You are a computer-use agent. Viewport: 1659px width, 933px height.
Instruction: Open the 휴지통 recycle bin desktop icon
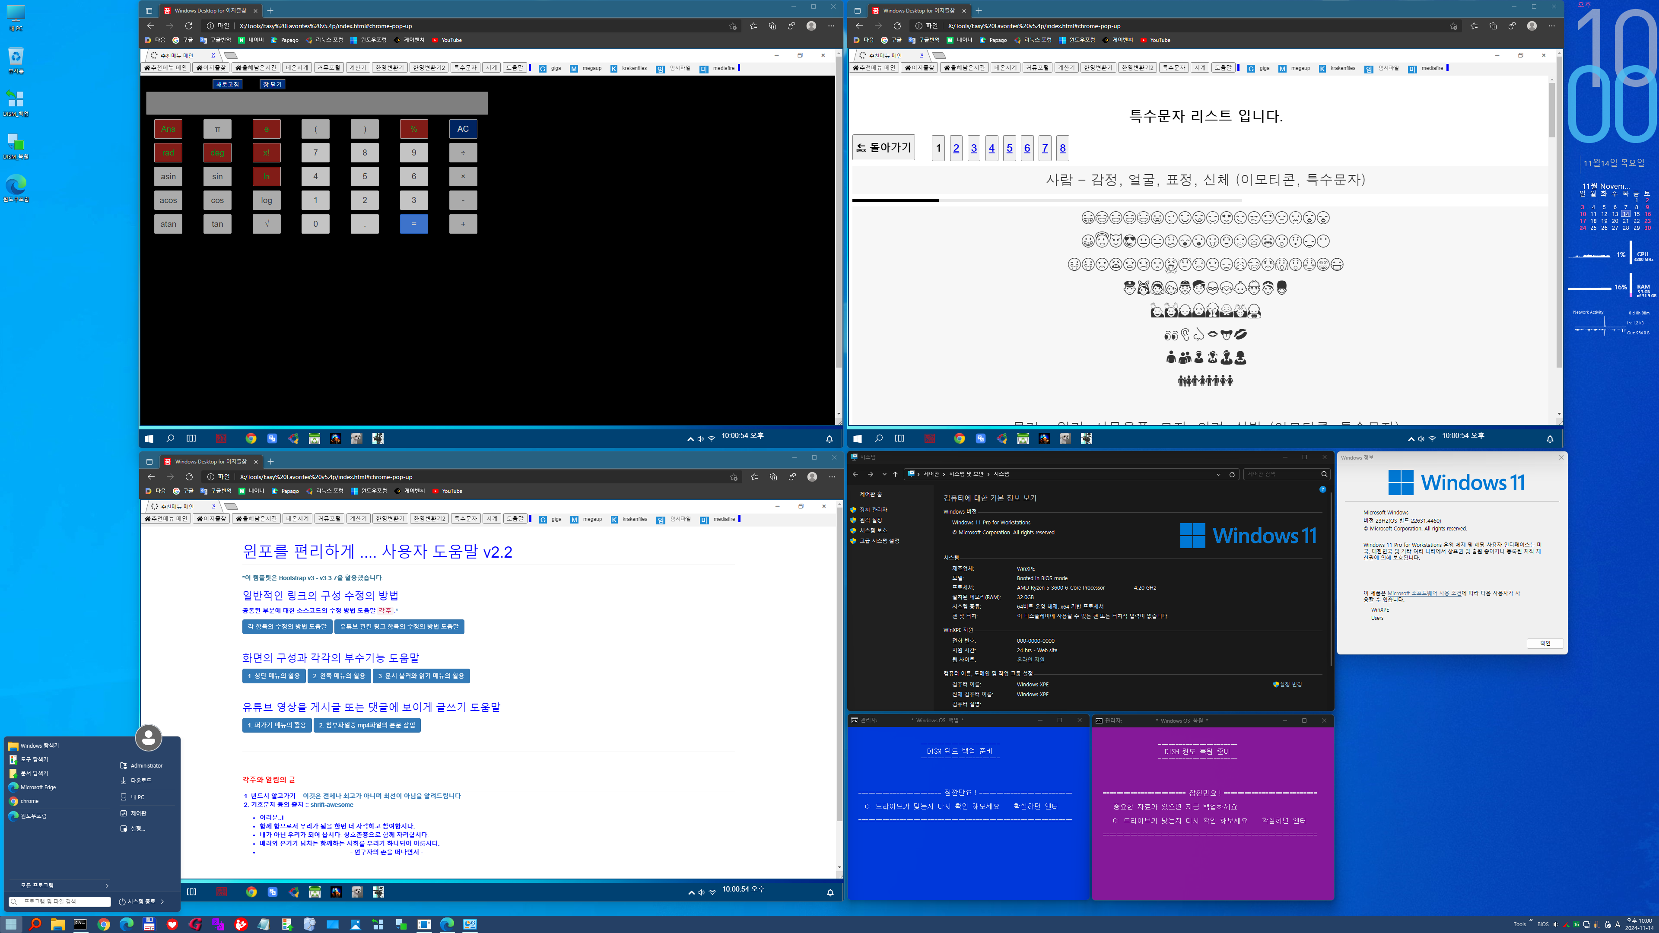coord(16,60)
